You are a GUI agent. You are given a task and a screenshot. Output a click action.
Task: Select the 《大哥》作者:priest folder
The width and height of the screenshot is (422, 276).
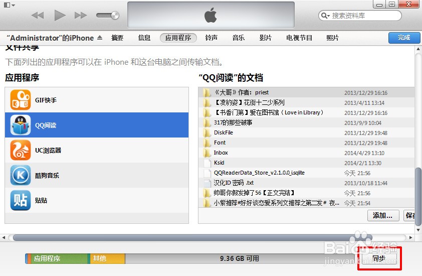(306, 92)
